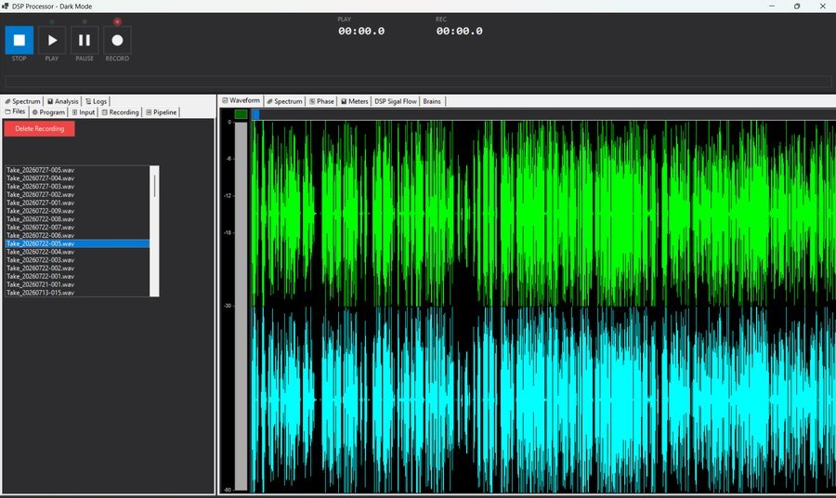
Task: Select Take_20260713-015.wav in the file list
Action: [x=77, y=293]
